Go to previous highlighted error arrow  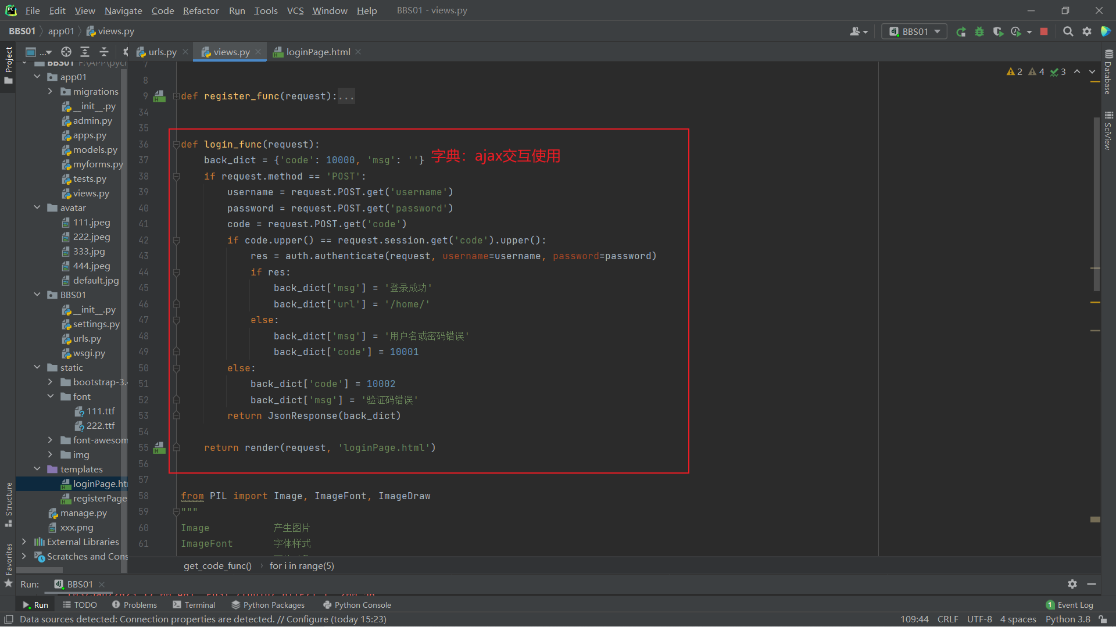click(x=1077, y=71)
